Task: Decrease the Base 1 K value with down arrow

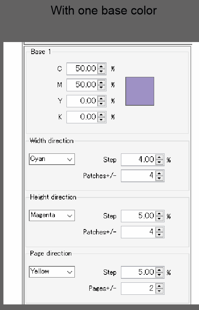Action: tap(101, 119)
